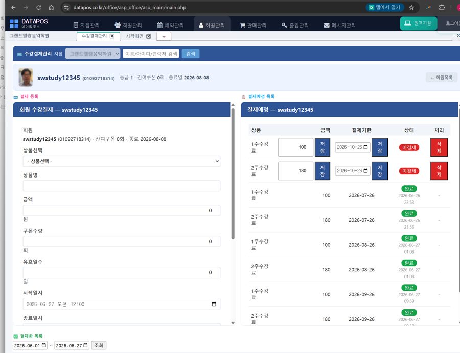Image resolution: width=460 pixels, height=353 pixels.
Task: Open the browser home icon
Action: (x=51, y=8)
